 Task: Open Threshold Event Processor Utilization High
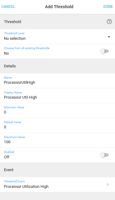tap(57, 185)
